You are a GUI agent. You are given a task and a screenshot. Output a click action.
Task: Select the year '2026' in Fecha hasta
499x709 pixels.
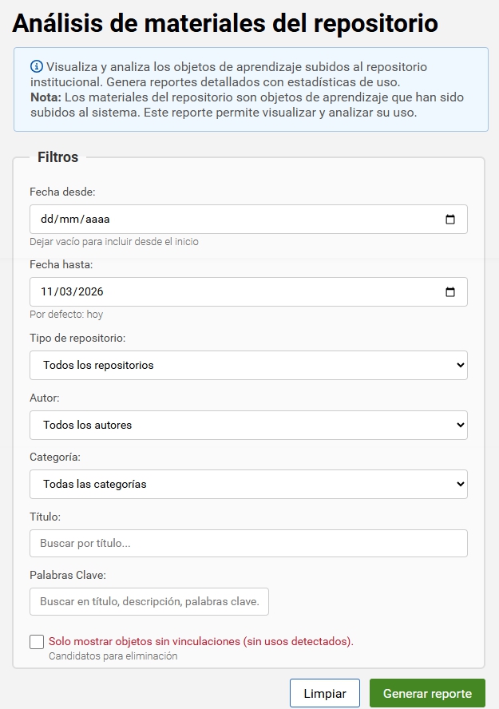[91, 292]
